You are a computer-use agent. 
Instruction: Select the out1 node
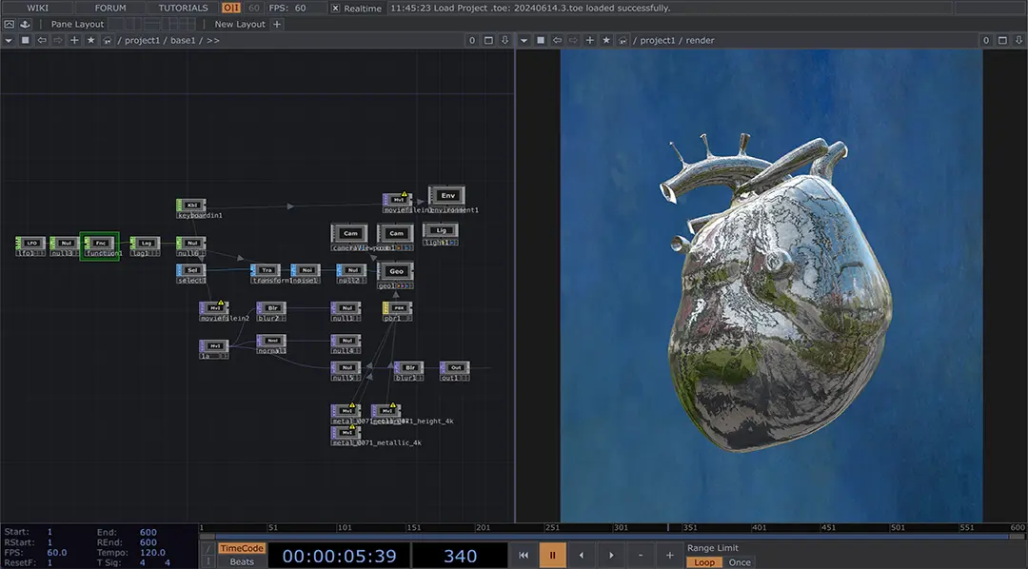coord(454,371)
